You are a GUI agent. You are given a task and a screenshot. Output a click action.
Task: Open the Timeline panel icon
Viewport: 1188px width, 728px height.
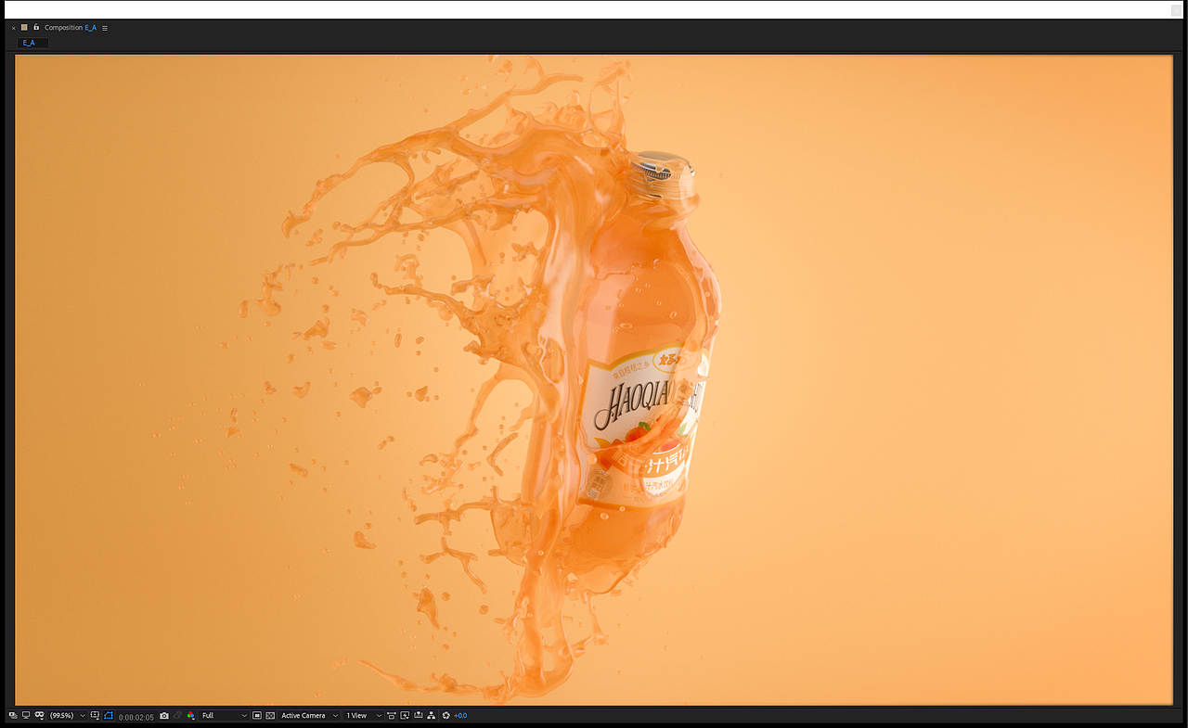coord(418,715)
